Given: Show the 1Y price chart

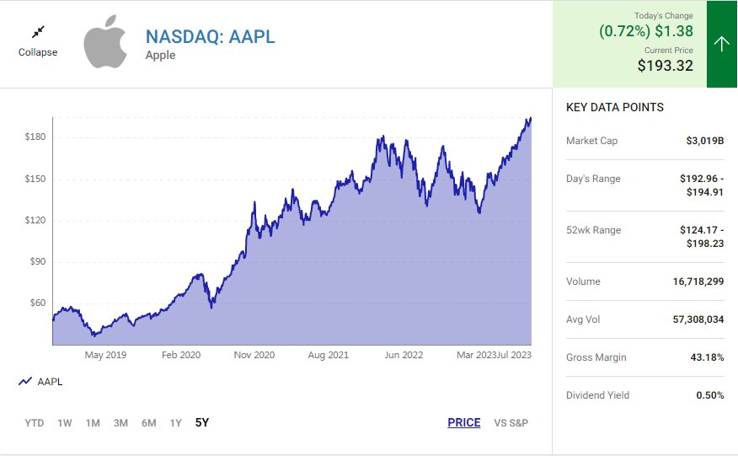Looking at the screenshot, I should (175, 423).
